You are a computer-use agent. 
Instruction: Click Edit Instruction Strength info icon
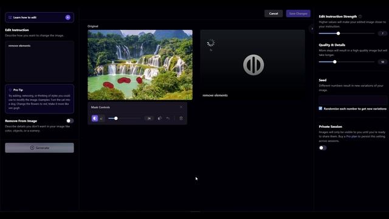(360, 16)
